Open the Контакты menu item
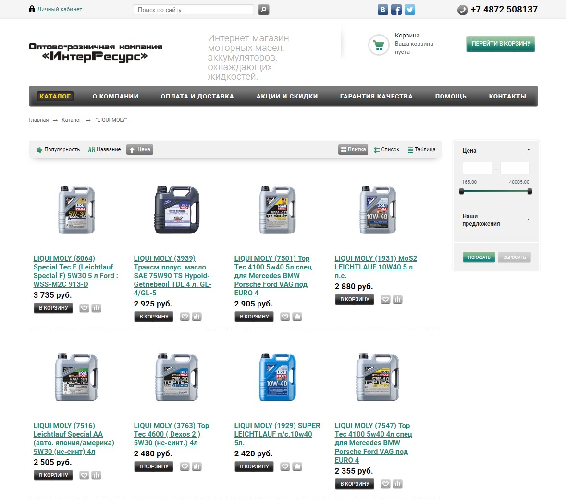 507,97
